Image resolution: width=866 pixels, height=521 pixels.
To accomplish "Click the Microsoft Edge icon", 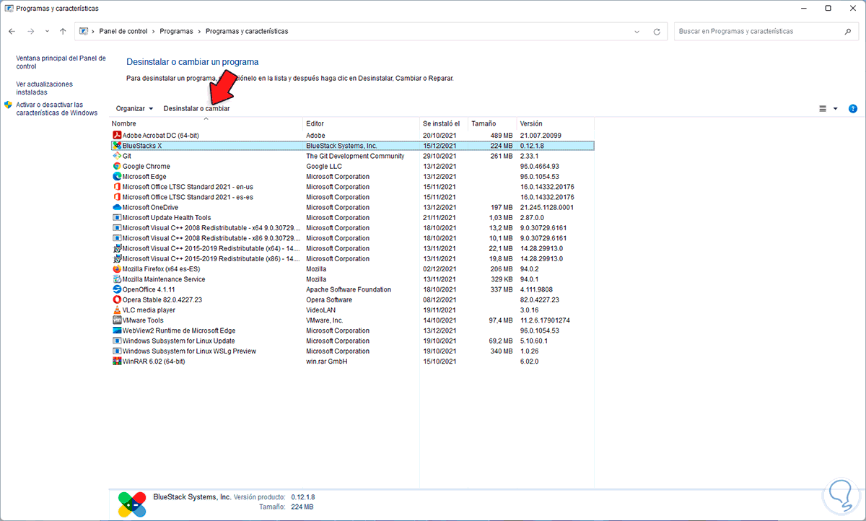I will (x=117, y=177).
